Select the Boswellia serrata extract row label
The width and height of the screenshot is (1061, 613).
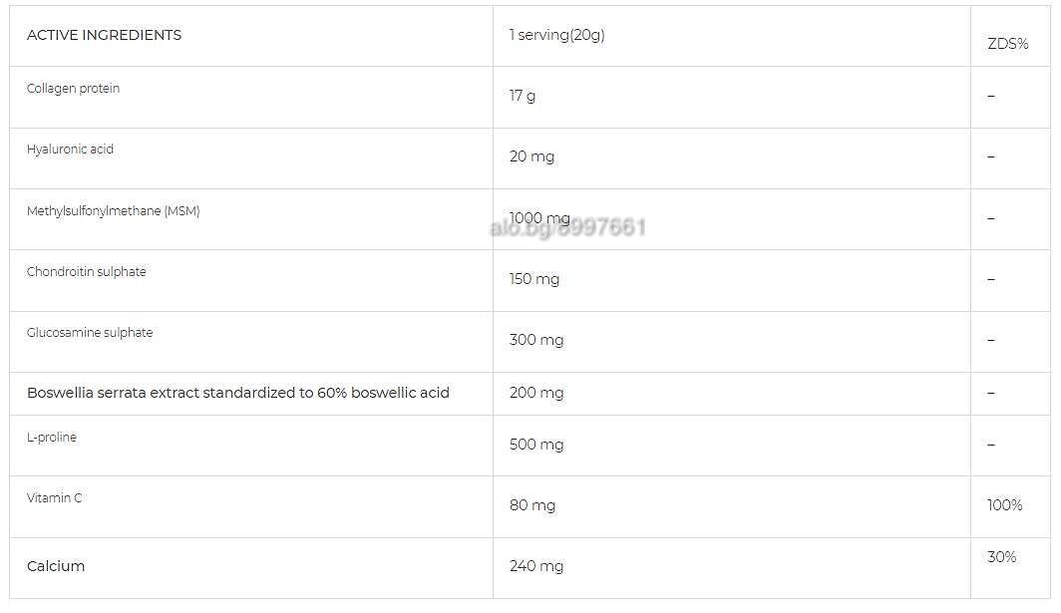tap(238, 393)
